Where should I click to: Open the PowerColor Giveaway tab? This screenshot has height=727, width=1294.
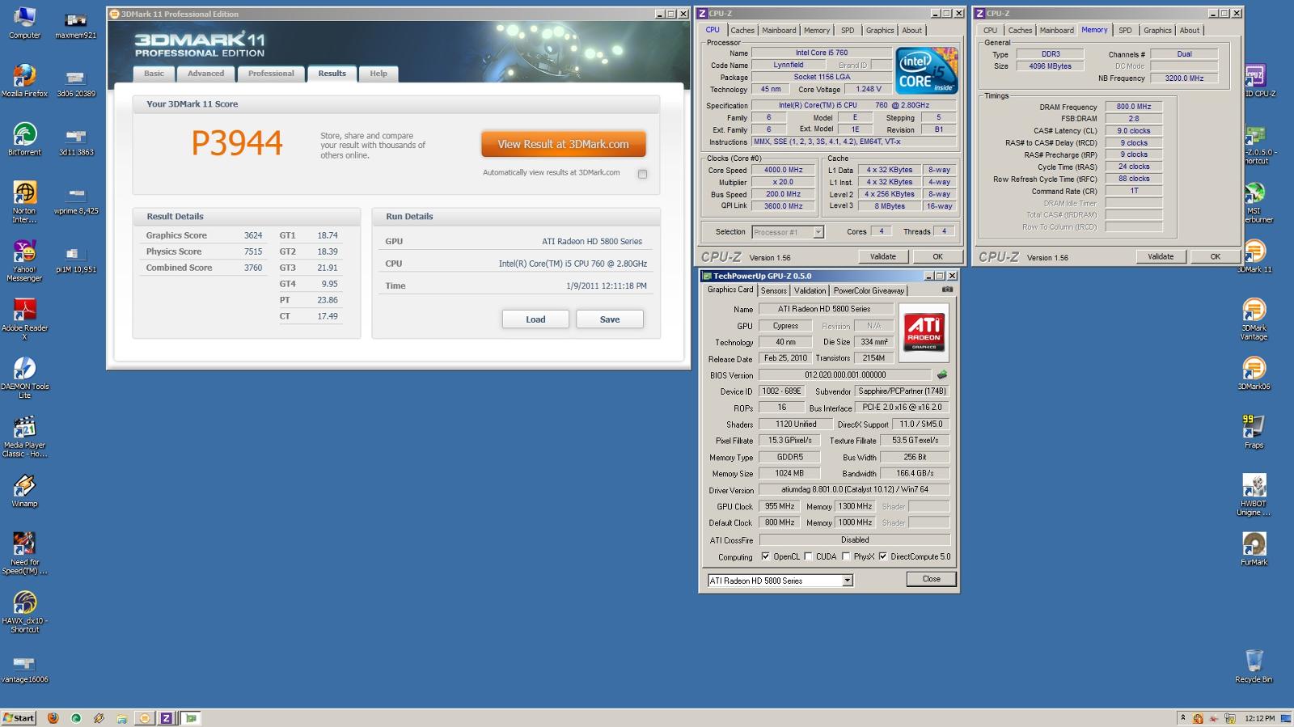(869, 290)
